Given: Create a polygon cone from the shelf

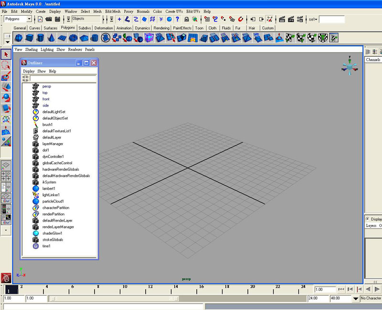Looking at the screenshot, I should pos(51,38).
